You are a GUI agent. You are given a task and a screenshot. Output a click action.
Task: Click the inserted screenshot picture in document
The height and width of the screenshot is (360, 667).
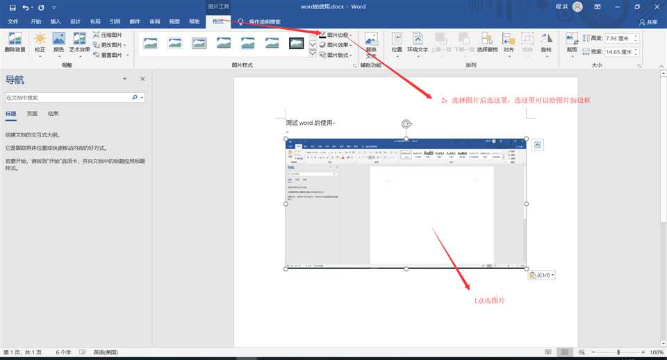[x=406, y=204]
